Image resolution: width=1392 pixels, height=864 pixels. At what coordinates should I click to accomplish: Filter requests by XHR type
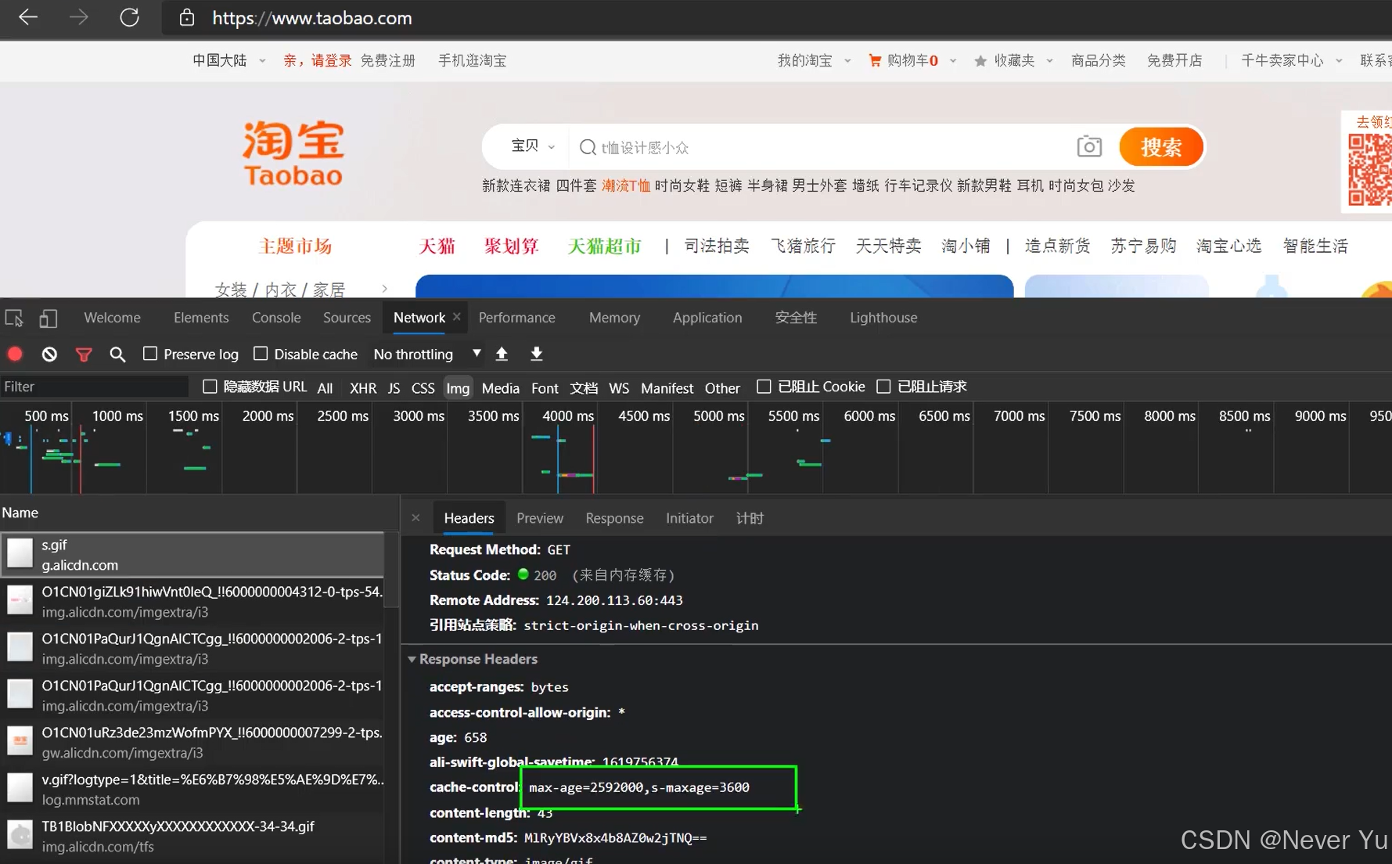pyautogui.click(x=363, y=387)
